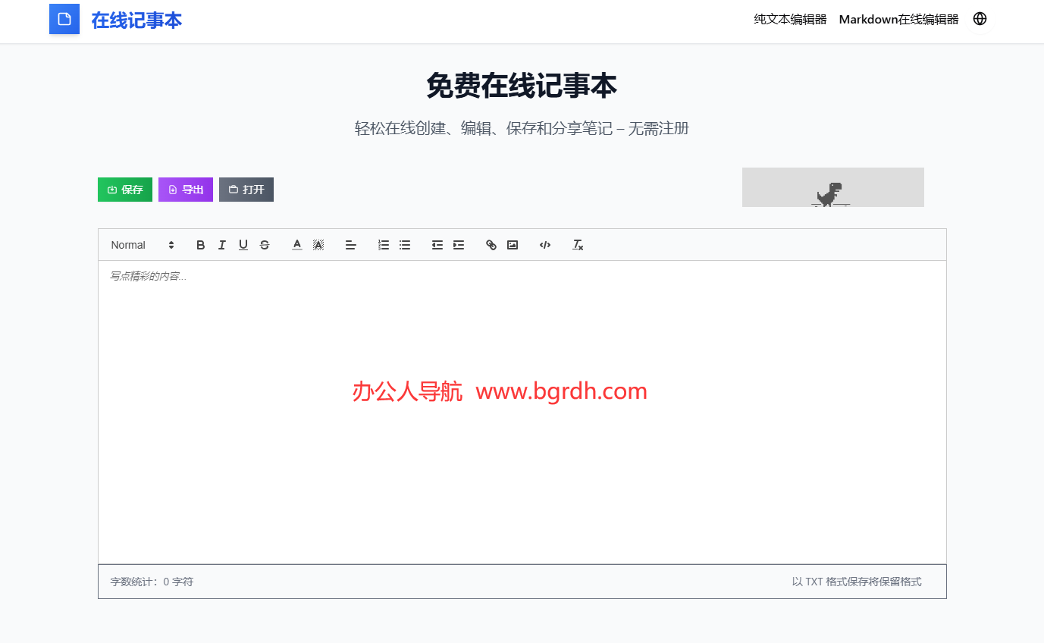Apply strikethrough formatting
This screenshot has height=643, width=1044.
click(264, 244)
